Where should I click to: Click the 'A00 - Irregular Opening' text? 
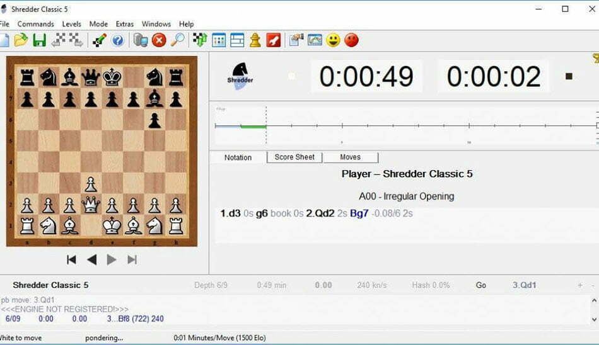pyautogui.click(x=407, y=196)
